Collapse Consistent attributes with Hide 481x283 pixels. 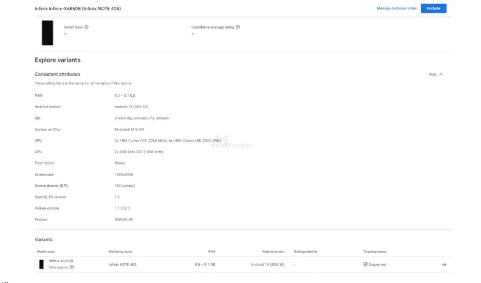tap(435, 75)
